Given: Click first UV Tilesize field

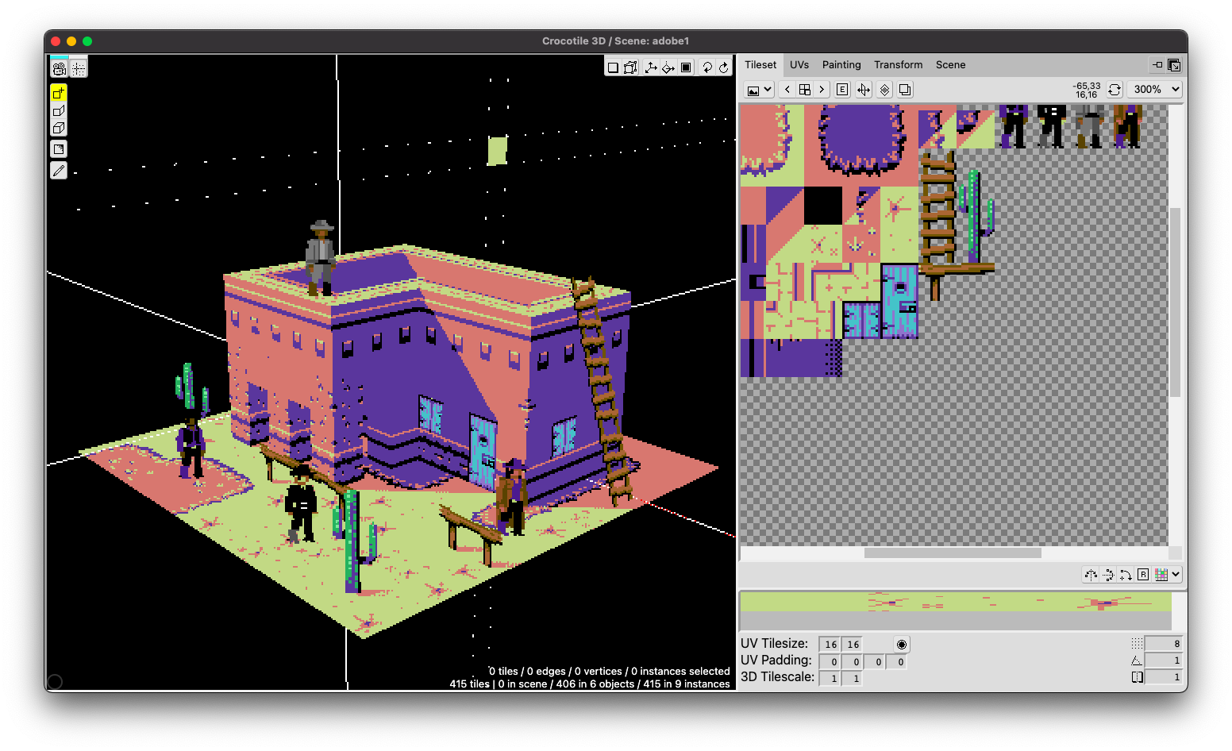Looking at the screenshot, I should click(x=830, y=645).
